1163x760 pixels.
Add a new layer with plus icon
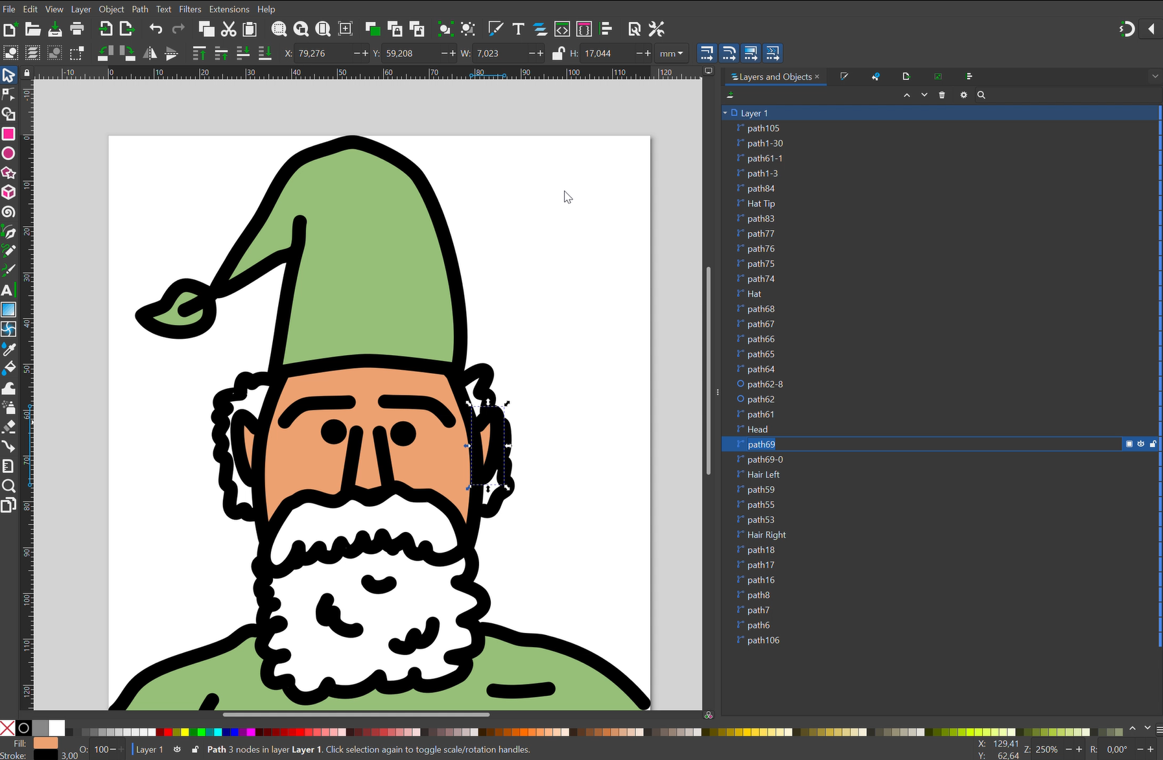(730, 95)
